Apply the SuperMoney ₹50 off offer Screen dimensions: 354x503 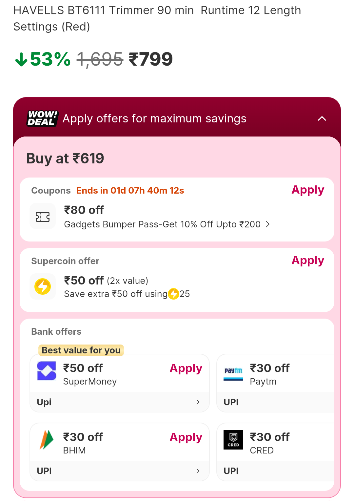point(186,368)
